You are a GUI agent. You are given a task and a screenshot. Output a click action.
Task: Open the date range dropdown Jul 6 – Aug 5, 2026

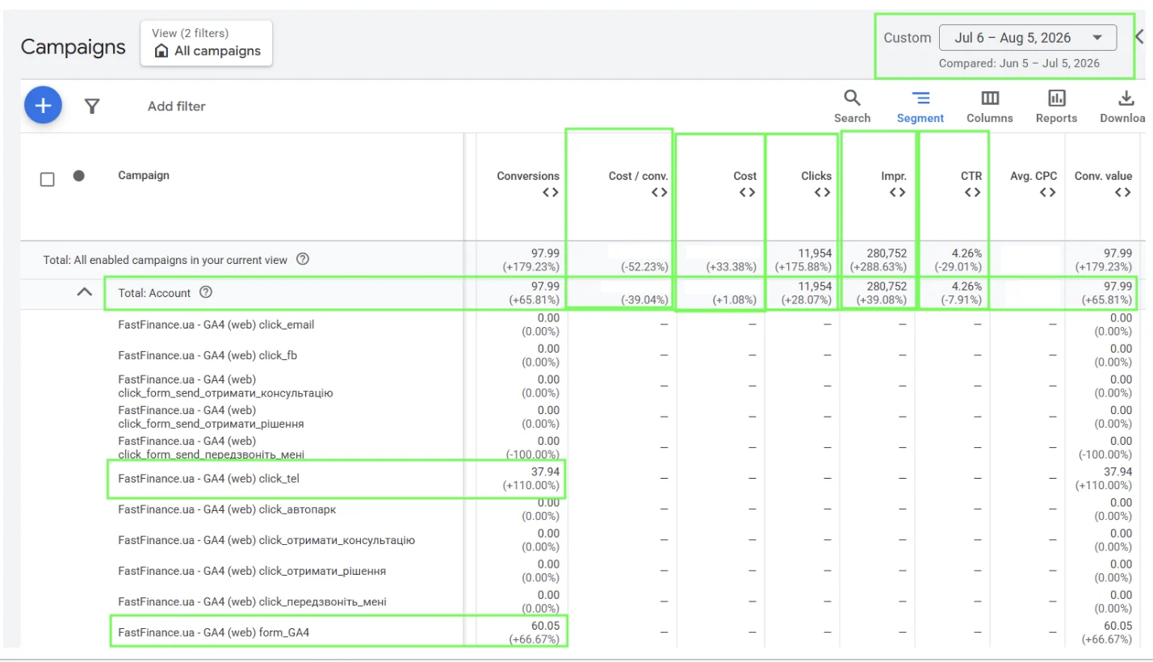1028,38
